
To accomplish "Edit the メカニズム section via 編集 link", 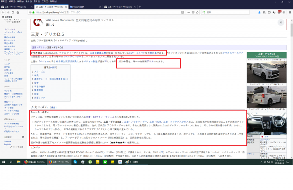I will [53, 108].
